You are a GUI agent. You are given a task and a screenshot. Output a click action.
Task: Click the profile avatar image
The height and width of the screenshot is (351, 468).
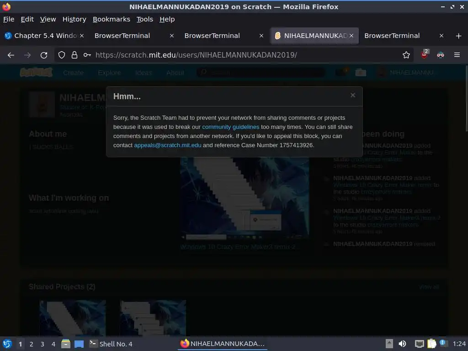coord(42,105)
